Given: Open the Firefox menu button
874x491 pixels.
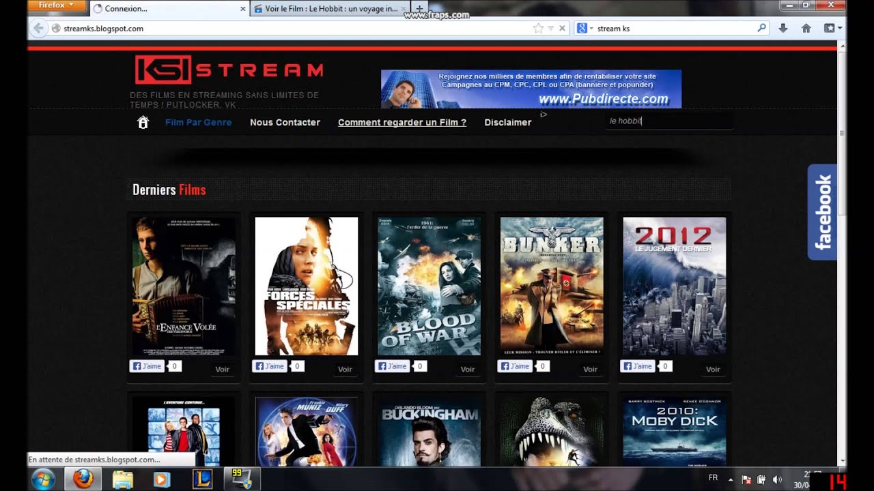Looking at the screenshot, I should [x=57, y=5].
